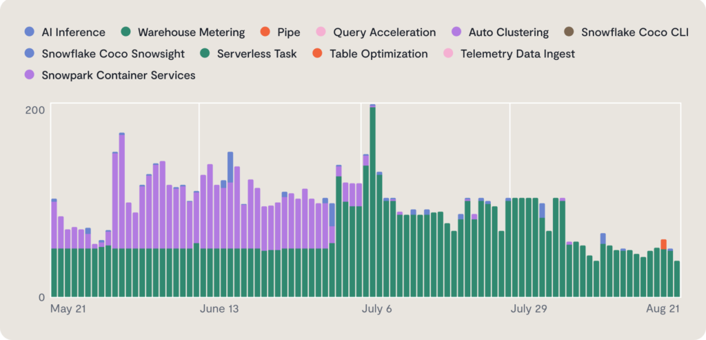
Task: Click the Warehouse Metering legend color dot
Action: 125,32
